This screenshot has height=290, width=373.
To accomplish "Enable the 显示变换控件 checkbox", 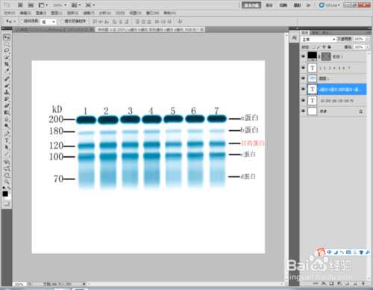I will click(63, 22).
